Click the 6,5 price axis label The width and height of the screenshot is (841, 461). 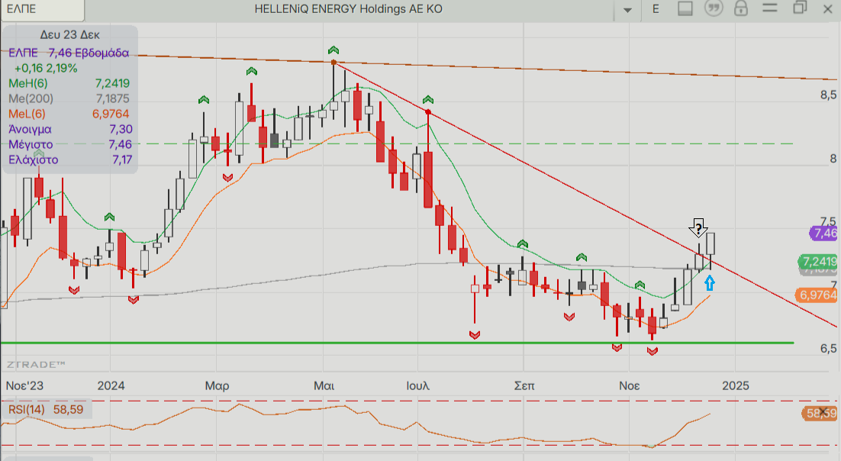tap(828, 348)
